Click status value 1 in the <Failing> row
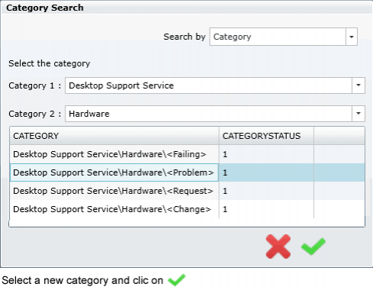The height and width of the screenshot is (290, 373). point(225,154)
